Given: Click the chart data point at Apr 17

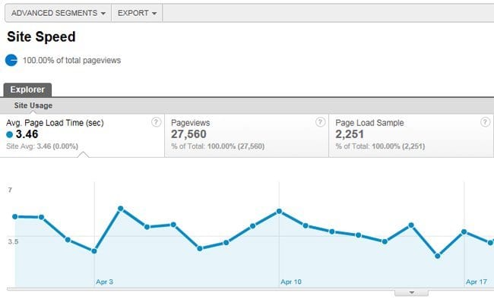Looking at the screenshot, I should click(464, 232).
